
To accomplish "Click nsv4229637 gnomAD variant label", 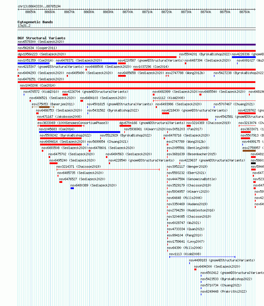I will pos(212,160).
